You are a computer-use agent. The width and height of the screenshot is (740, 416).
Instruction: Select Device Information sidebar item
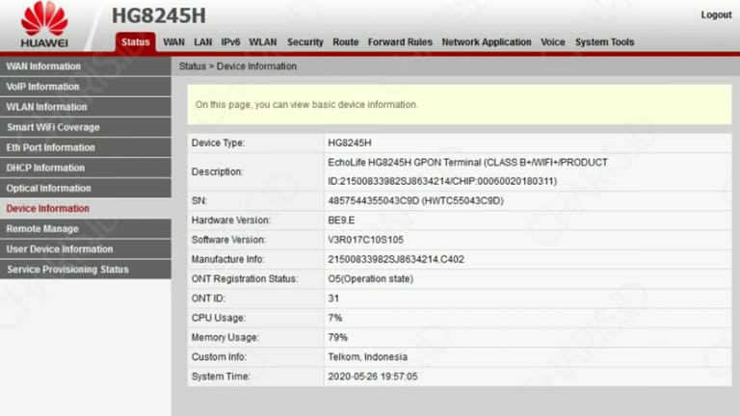click(x=86, y=208)
